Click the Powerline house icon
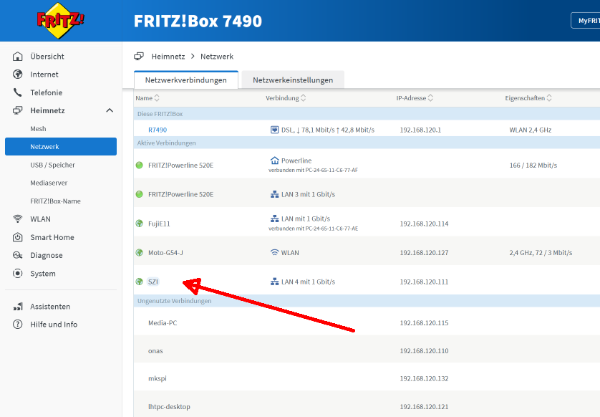The image size is (600, 417). point(274,160)
